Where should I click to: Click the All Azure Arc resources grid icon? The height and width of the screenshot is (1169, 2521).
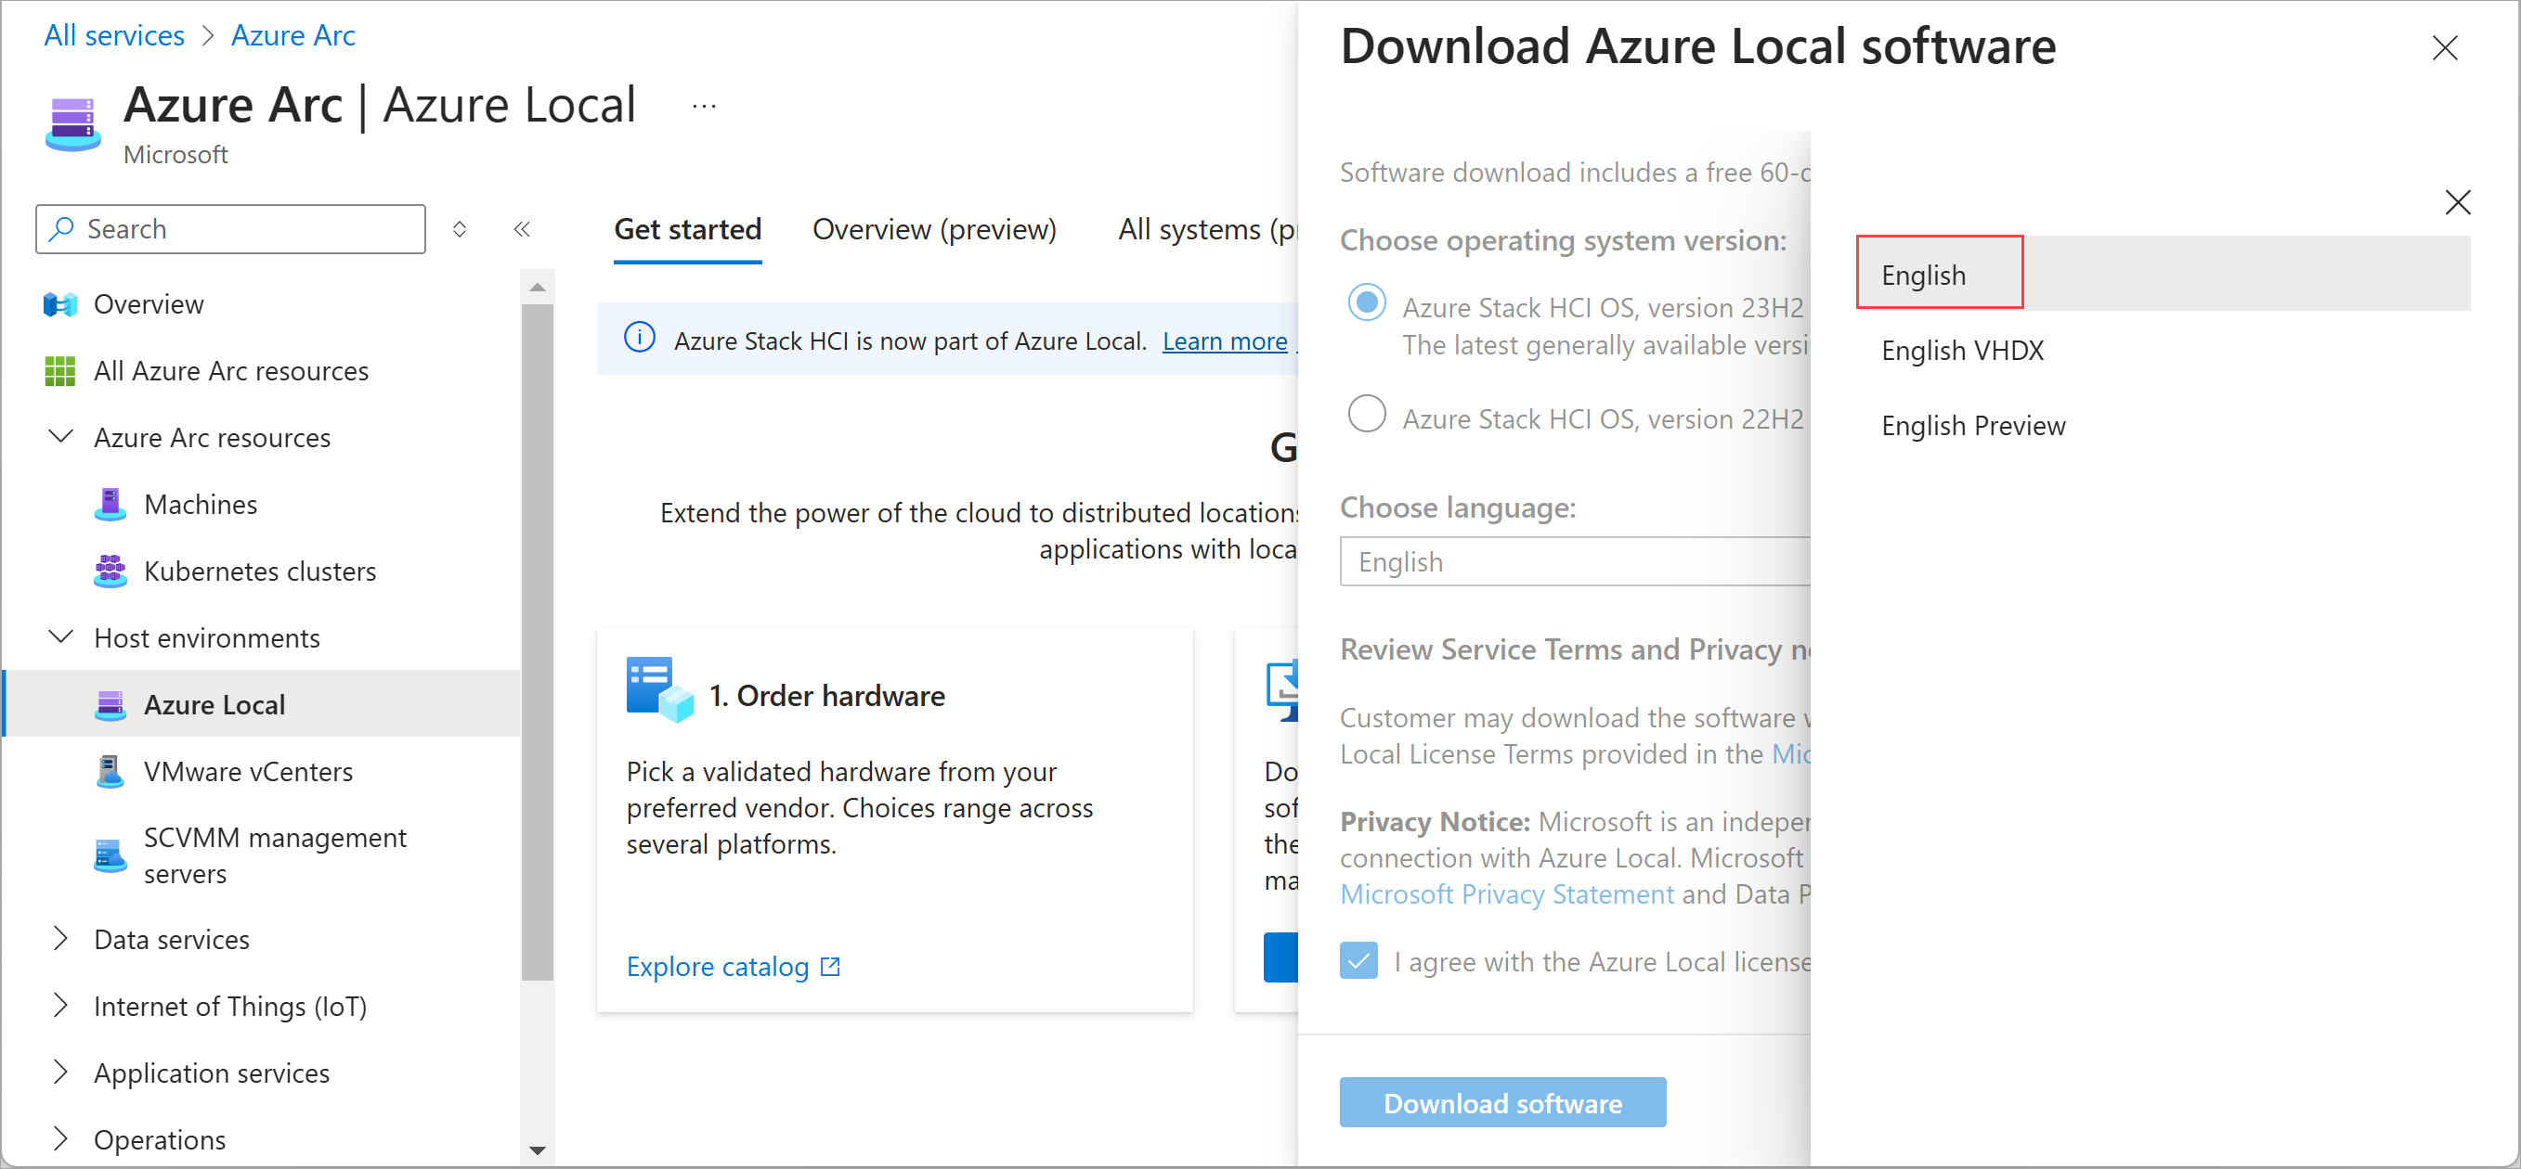59,372
